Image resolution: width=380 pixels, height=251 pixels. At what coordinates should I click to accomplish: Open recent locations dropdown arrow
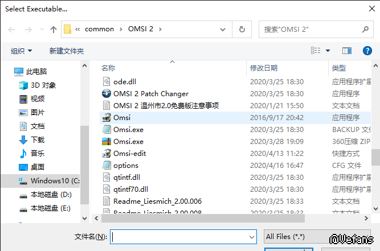[x=42, y=30]
